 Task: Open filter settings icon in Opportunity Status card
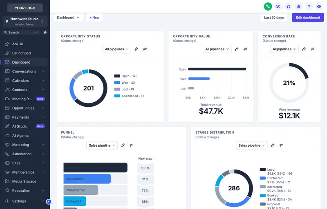click(145, 49)
